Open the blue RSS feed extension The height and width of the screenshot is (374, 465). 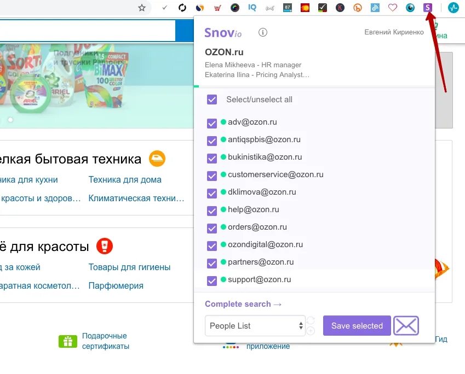375,8
